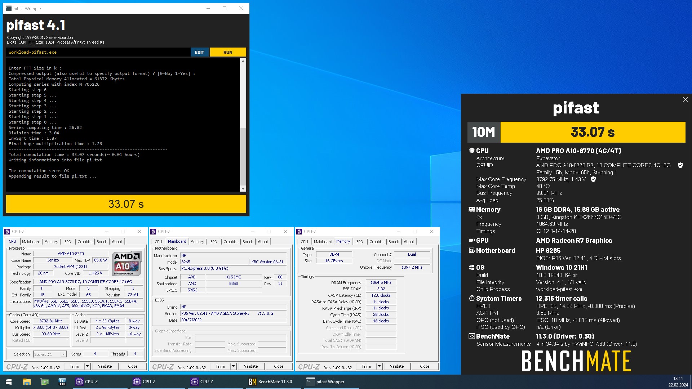Viewport: 692px width, 389px height.
Task: Click the AMD A10 processor logo in CPU-Z
Action: pyautogui.click(x=127, y=263)
